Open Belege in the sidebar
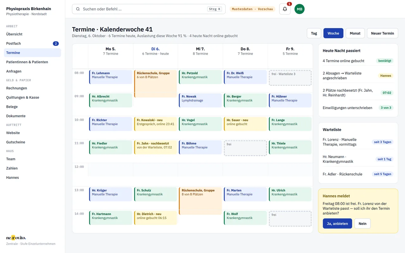This screenshot has height=253, width=405. click(x=32, y=107)
